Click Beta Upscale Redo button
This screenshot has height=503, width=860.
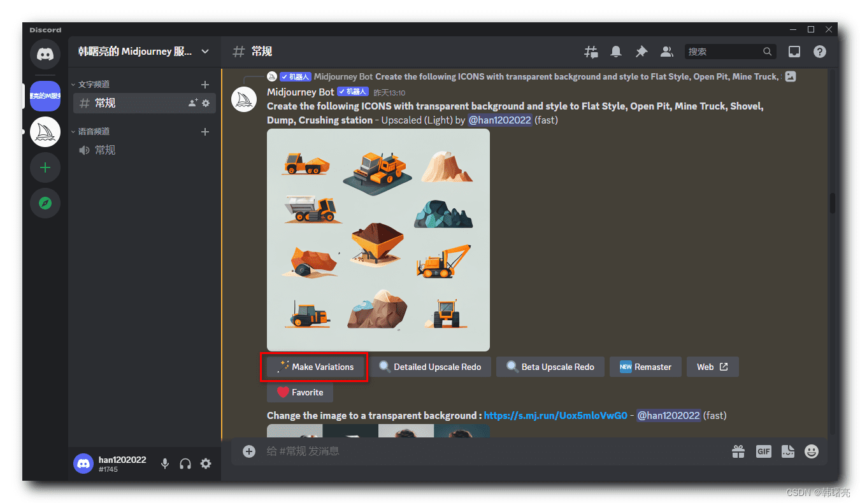pos(550,367)
